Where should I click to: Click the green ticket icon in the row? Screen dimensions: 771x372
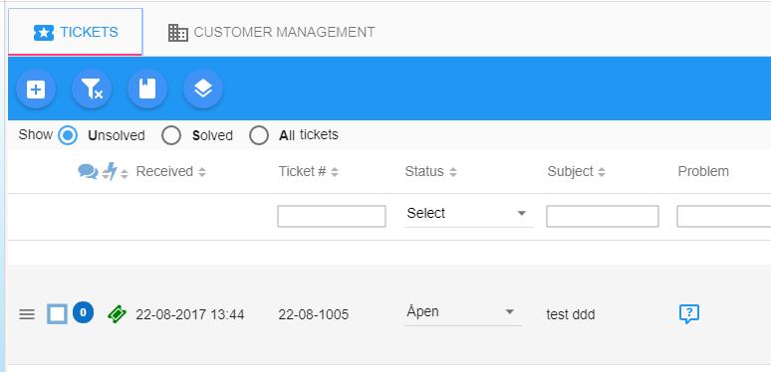(x=117, y=314)
